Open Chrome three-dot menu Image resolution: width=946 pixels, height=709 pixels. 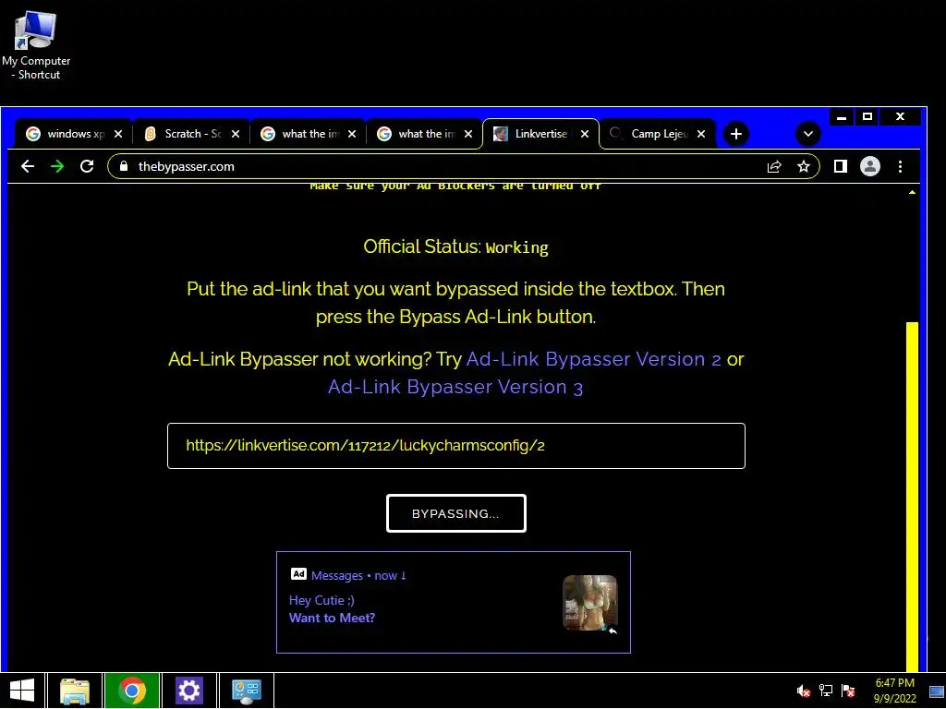click(x=900, y=166)
